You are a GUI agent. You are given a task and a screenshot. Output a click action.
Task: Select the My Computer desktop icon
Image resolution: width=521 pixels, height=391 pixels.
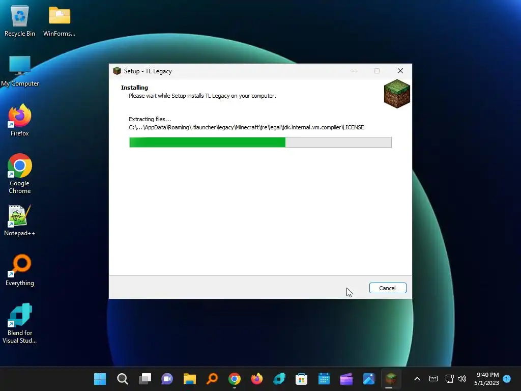tap(20, 71)
